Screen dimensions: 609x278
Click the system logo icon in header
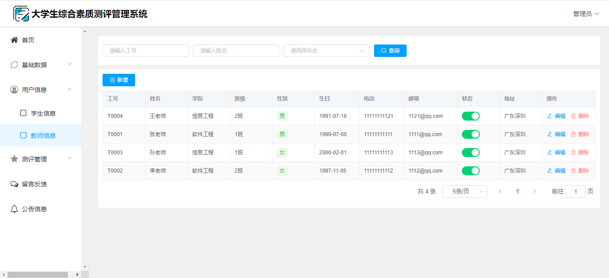click(x=21, y=14)
